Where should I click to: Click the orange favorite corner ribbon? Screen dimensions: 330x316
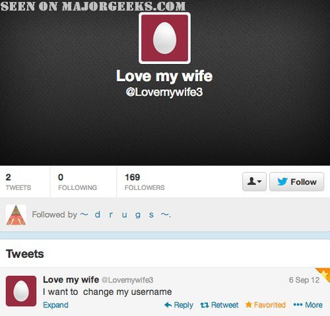pos(324,274)
